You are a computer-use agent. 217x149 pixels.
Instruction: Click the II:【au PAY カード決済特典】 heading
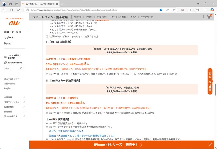tap(63, 81)
